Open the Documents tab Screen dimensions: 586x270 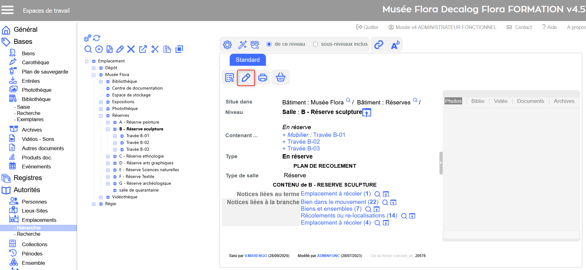coord(530,101)
